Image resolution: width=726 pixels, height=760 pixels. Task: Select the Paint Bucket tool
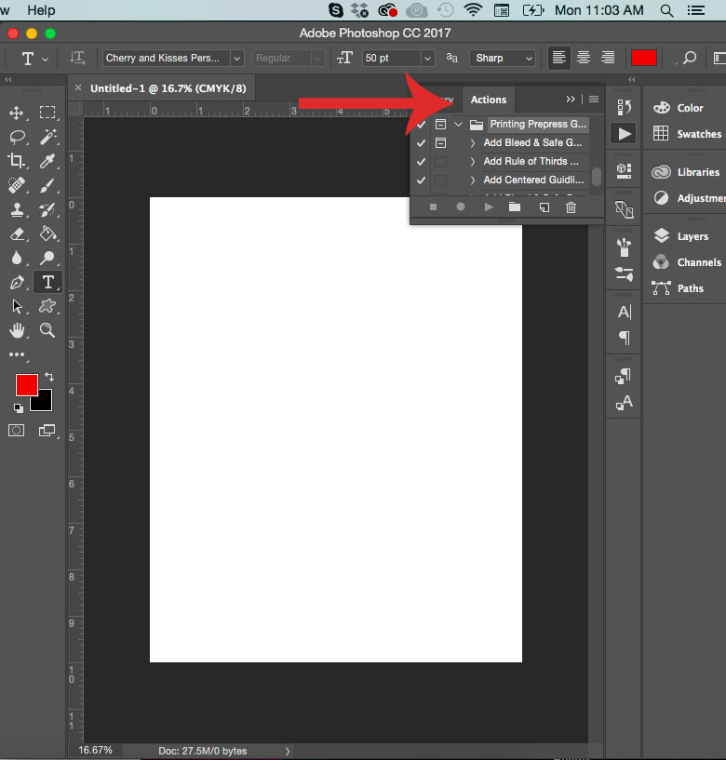click(47, 233)
